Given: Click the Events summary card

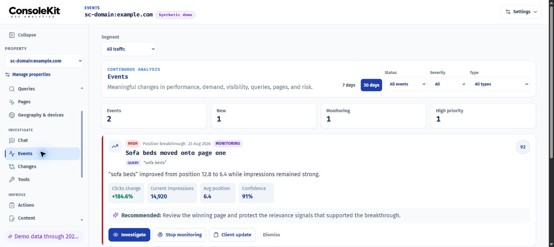Looking at the screenshot, I should coord(154,116).
